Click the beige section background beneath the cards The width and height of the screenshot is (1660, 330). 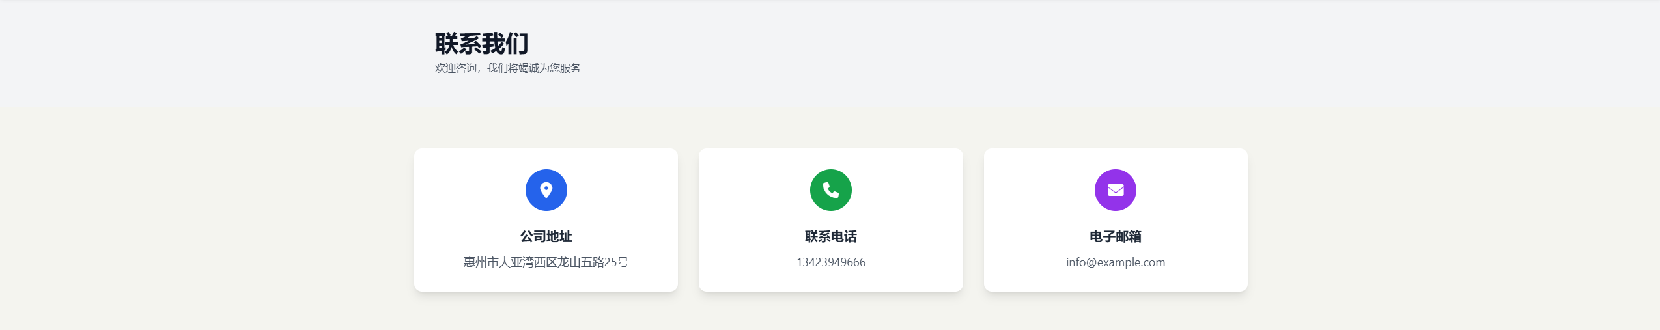click(x=831, y=311)
